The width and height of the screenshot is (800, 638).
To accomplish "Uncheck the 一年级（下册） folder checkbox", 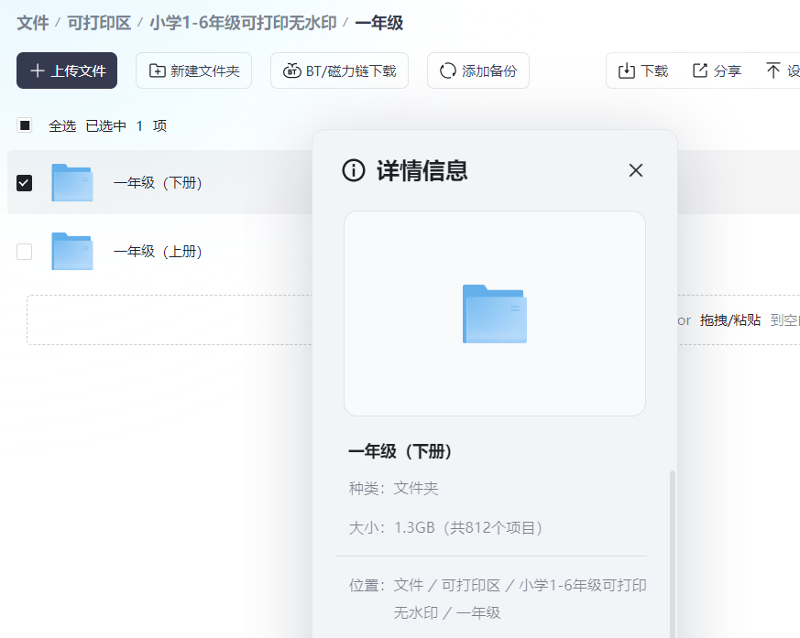I will point(25,183).
